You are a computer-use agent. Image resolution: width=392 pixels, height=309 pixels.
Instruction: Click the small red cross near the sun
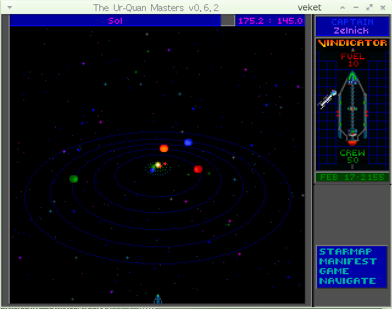pyautogui.click(x=165, y=164)
